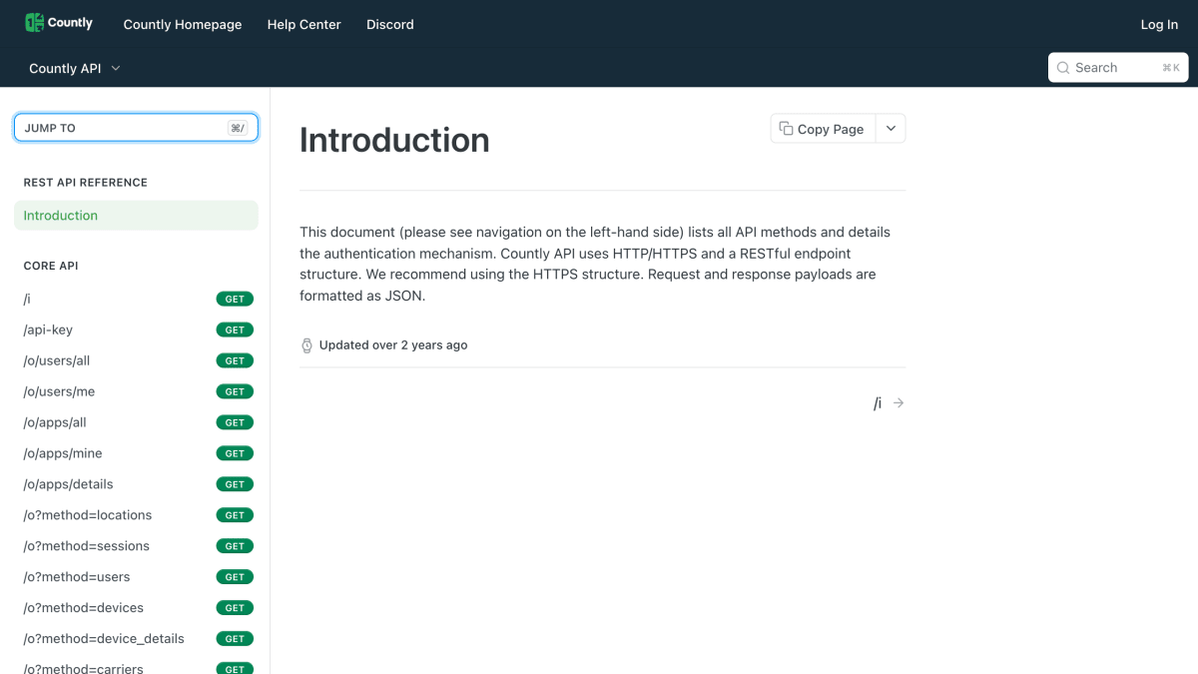Click the Log In link
Viewport: 1198px width, 674px height.
pyautogui.click(x=1159, y=24)
